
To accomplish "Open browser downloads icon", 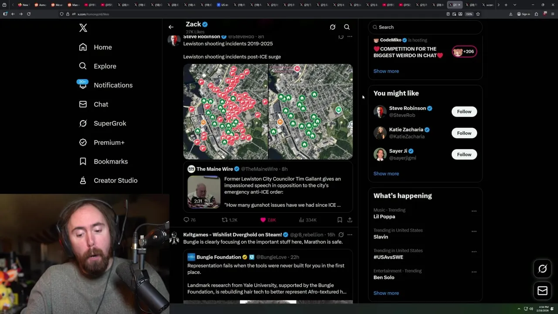I will pyautogui.click(x=510, y=14).
